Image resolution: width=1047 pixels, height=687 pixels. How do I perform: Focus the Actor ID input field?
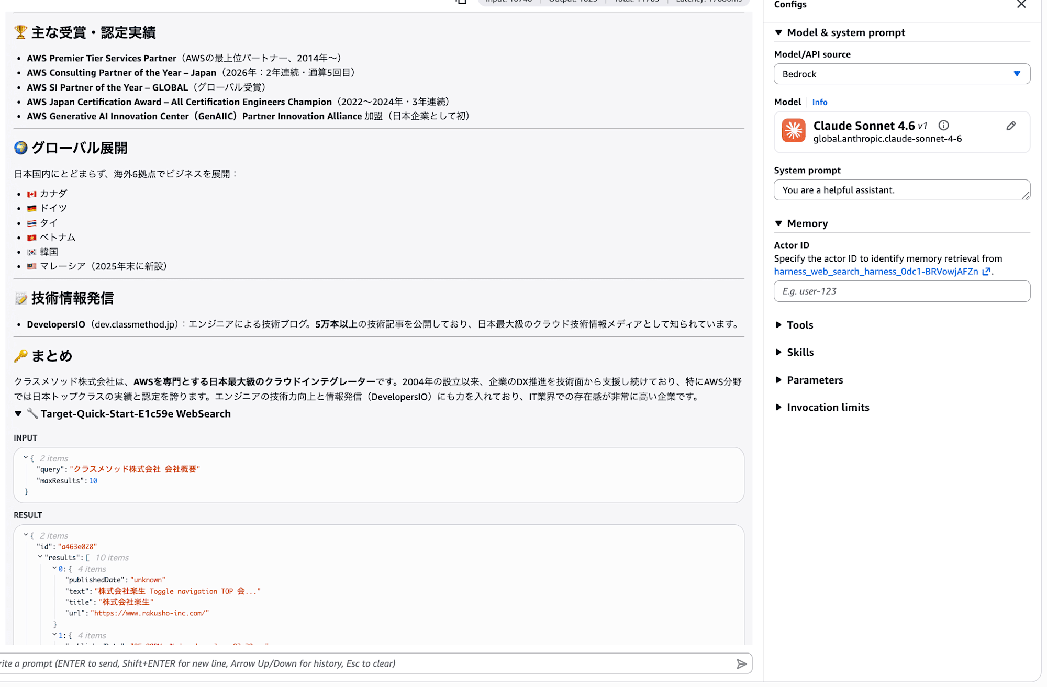[x=901, y=291]
